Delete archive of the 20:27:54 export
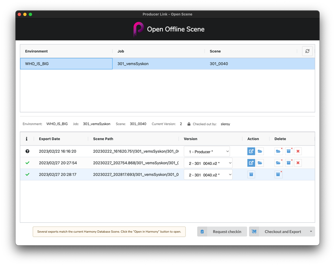The height and width of the screenshot is (266, 335). point(289,163)
